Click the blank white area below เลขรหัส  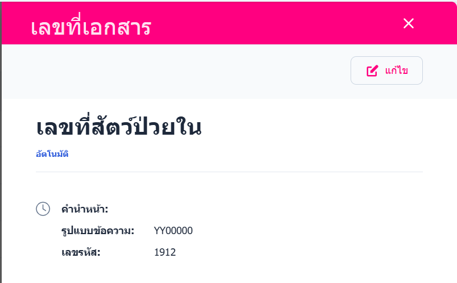pyautogui.click(x=228, y=273)
